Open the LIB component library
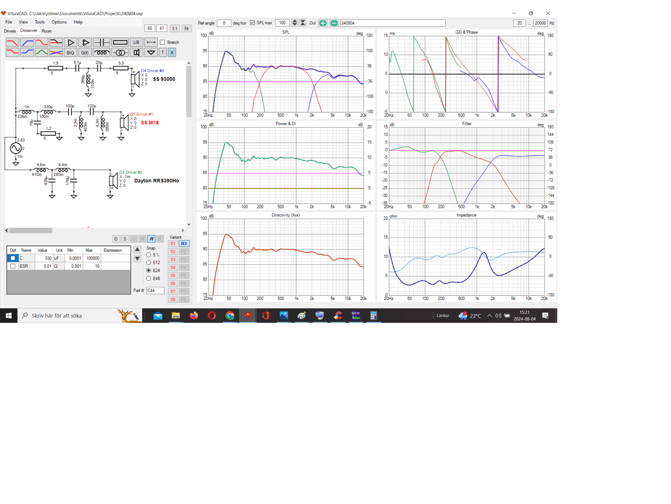Viewport: 671px width, 504px height. [x=136, y=42]
